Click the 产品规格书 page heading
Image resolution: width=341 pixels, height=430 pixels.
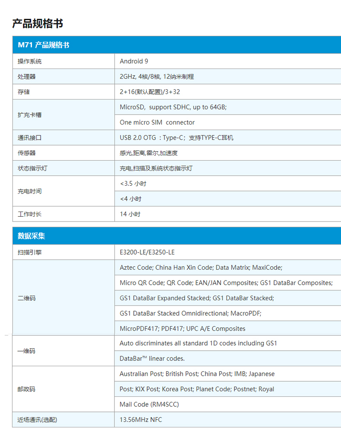click(x=38, y=23)
